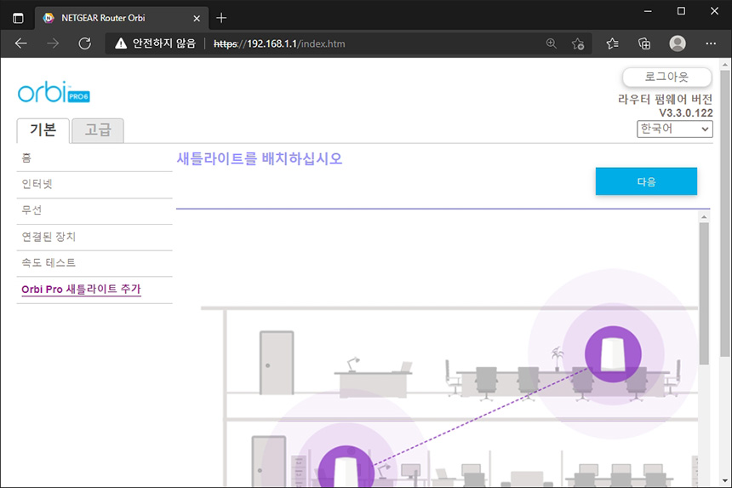Click the V3.3.0.122 firmware version text
Image resolution: width=732 pixels, height=488 pixels.
pyautogui.click(x=686, y=113)
